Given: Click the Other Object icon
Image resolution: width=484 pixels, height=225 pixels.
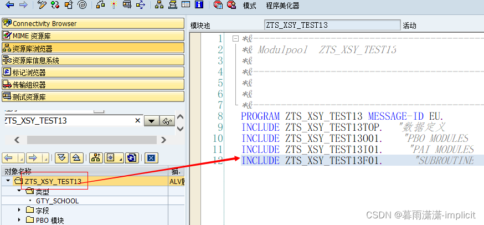Looking at the screenshot, I should coord(69,5).
